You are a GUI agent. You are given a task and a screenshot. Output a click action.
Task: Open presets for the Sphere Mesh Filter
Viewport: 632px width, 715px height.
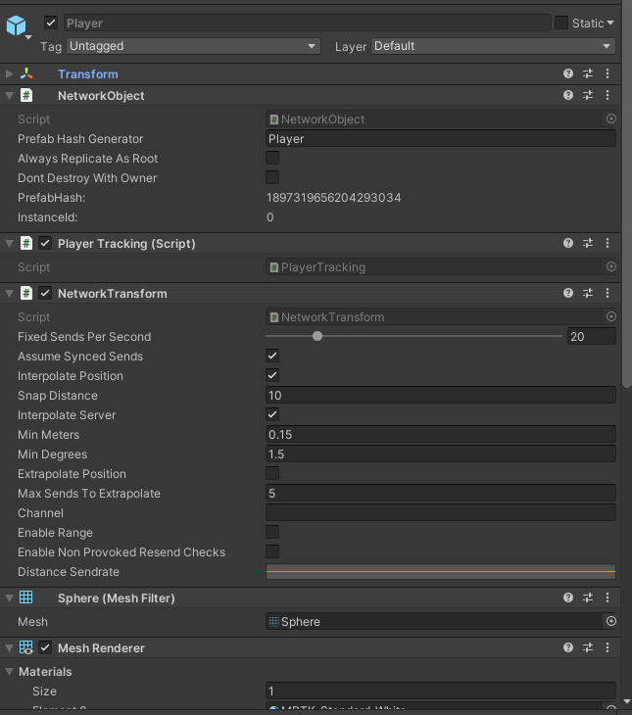tap(588, 598)
